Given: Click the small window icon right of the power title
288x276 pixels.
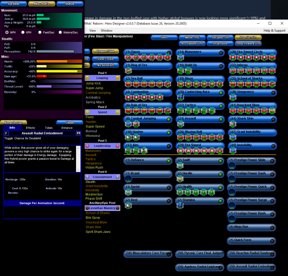Looking at the screenshot, I should point(78,133).
